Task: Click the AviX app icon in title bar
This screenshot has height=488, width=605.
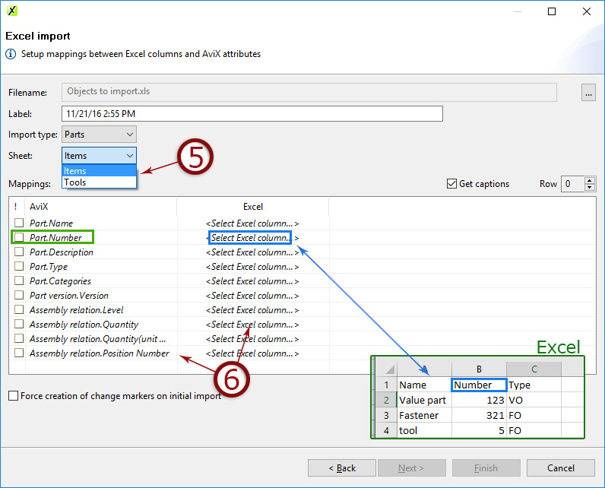Action: point(12,11)
